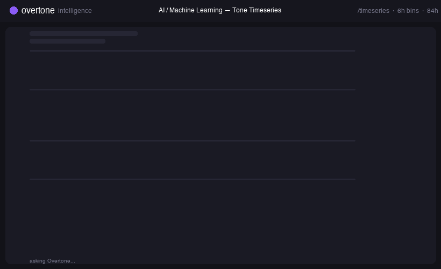Click the 'AI / Machine Learning — Tone Timeseries' title
441x269 pixels.
click(x=220, y=10)
